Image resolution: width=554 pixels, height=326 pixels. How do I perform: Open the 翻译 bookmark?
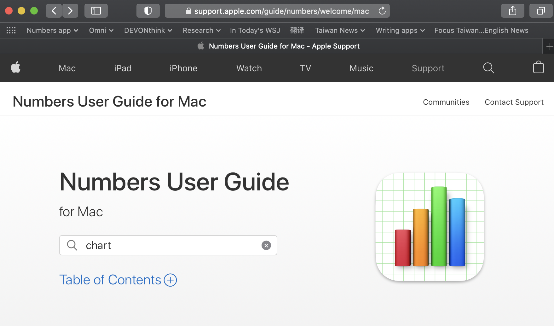coord(297,30)
